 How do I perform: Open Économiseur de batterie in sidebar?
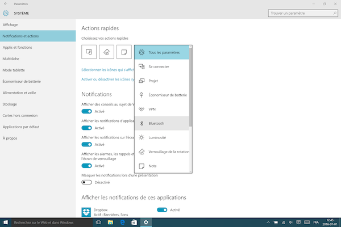coord(38,82)
